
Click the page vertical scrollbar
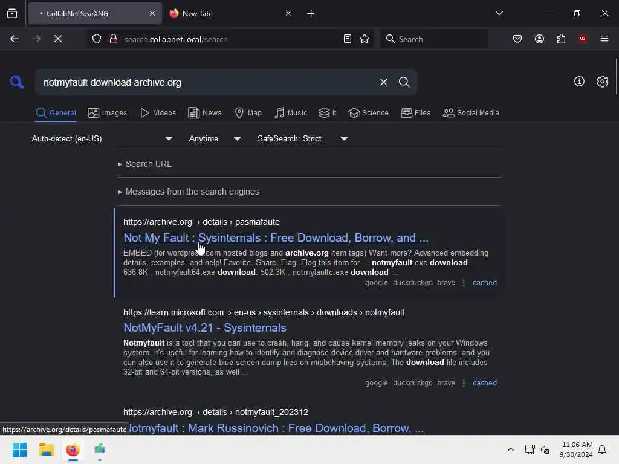point(616,77)
